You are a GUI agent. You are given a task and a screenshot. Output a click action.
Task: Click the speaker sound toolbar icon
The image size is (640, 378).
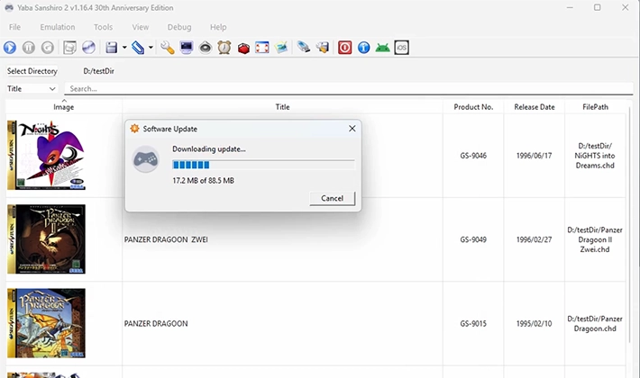(206, 48)
